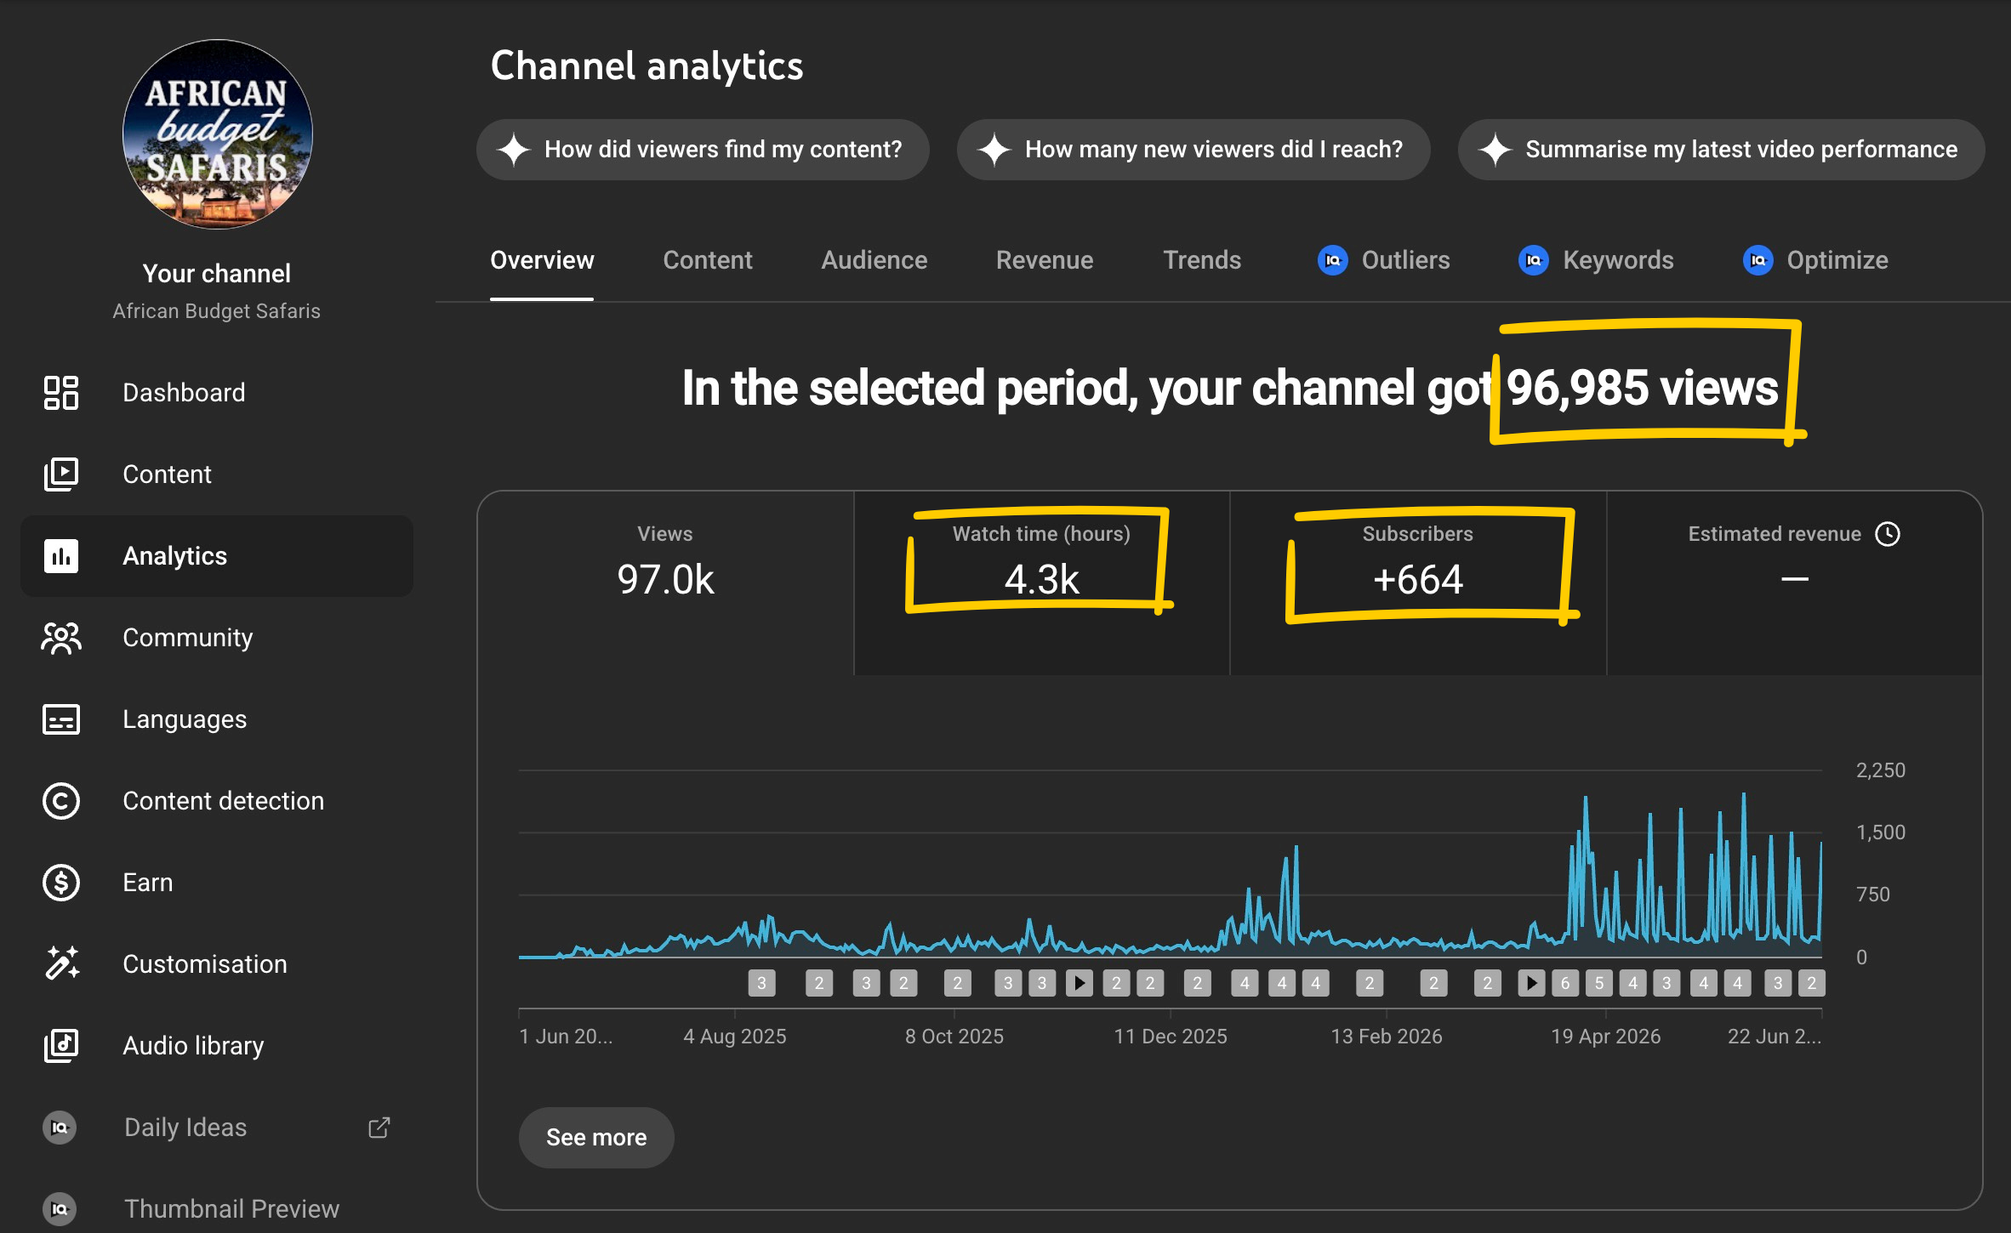Screen dimensions: 2011x1233
Task: Open the Outliers tab
Action: point(1384,260)
